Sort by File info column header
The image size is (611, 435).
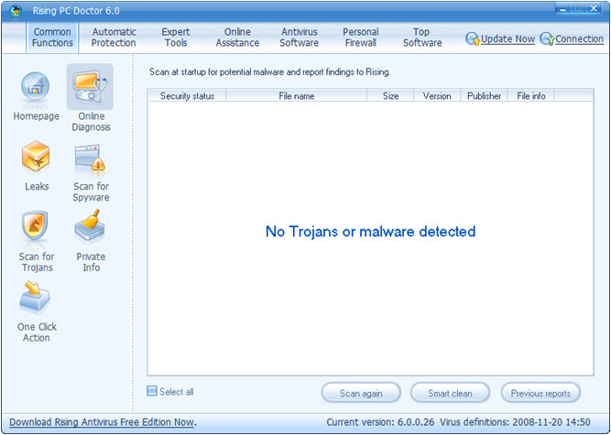[531, 96]
